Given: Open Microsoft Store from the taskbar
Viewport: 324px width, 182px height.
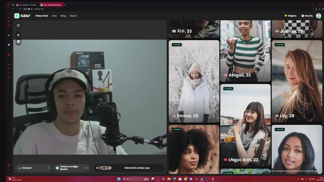Looking at the screenshot, I should point(180,179).
